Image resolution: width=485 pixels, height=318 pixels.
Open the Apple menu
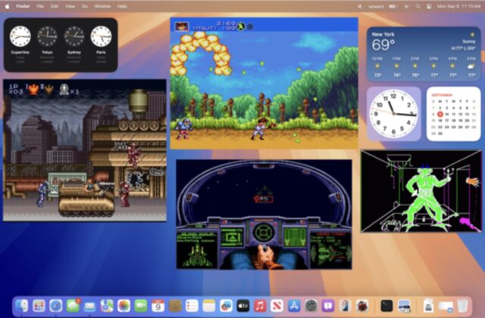point(8,5)
